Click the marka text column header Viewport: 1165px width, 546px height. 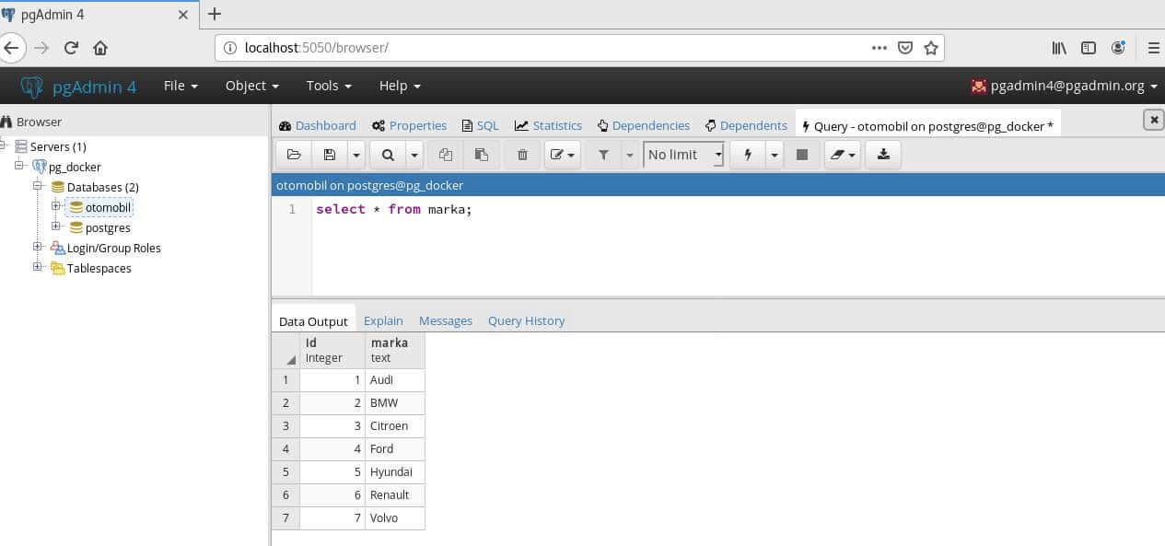(395, 351)
